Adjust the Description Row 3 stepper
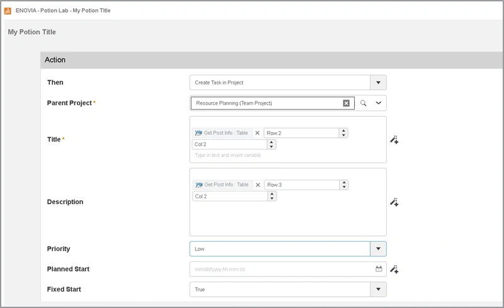Image resolution: width=504 pixels, height=308 pixels. (343, 185)
